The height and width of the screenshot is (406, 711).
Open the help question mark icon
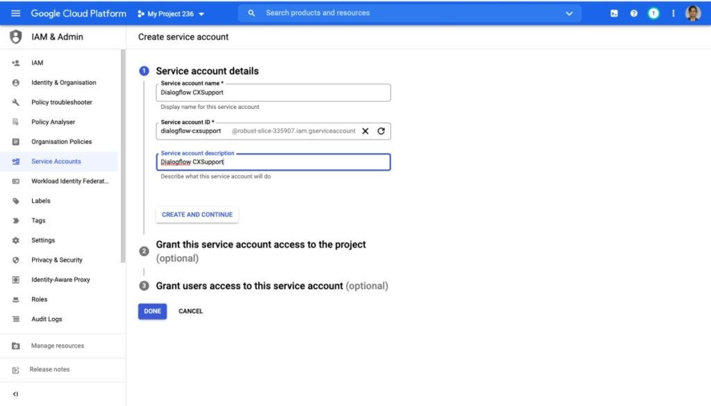pyautogui.click(x=633, y=14)
